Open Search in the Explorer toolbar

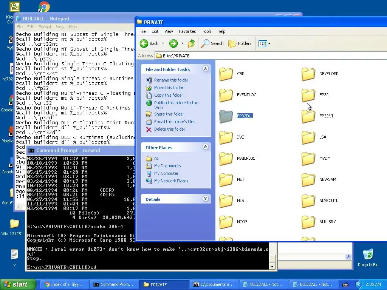[x=212, y=43]
